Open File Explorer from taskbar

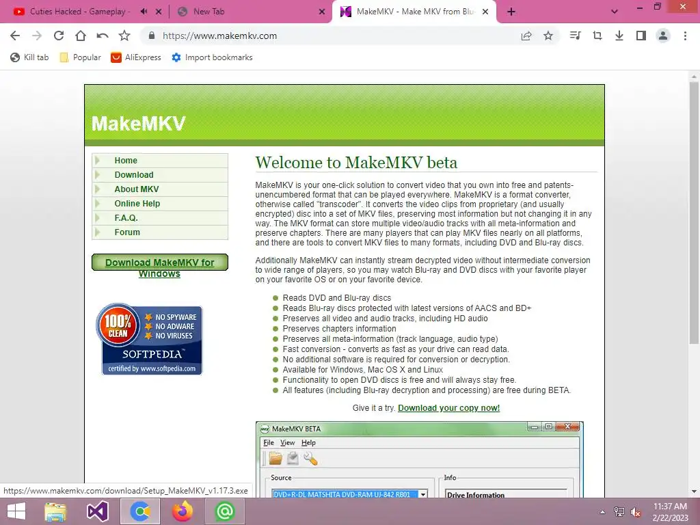tap(56, 511)
